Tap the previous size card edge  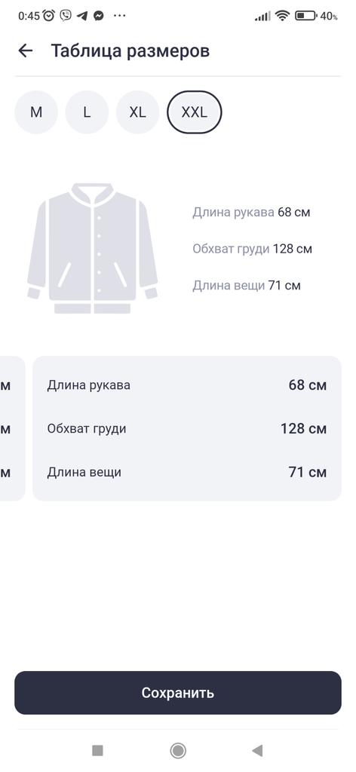point(12,428)
